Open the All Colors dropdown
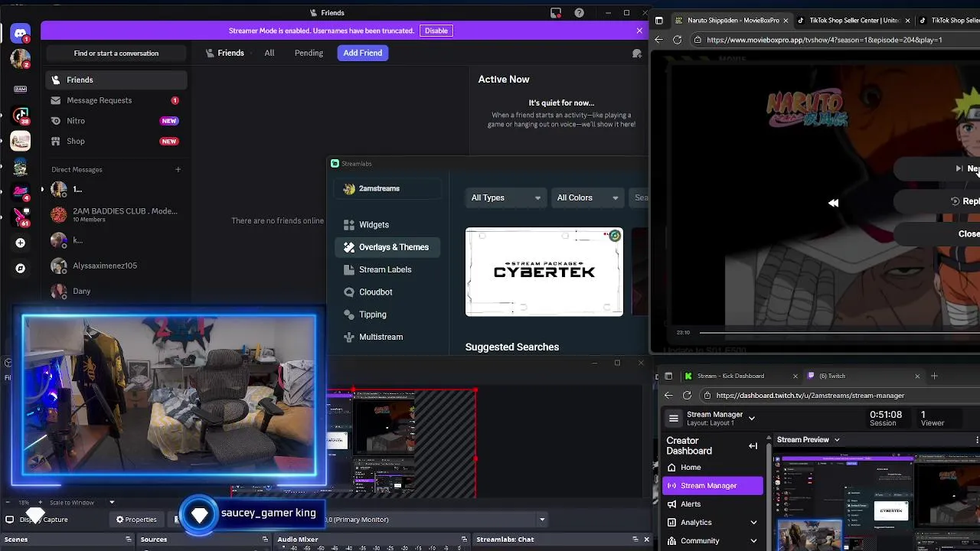 (587, 198)
